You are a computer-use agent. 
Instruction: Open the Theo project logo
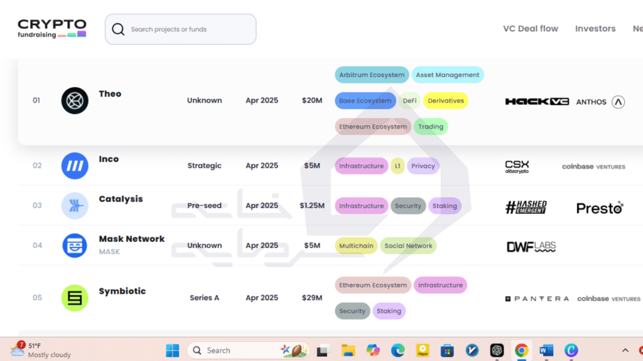point(75,101)
